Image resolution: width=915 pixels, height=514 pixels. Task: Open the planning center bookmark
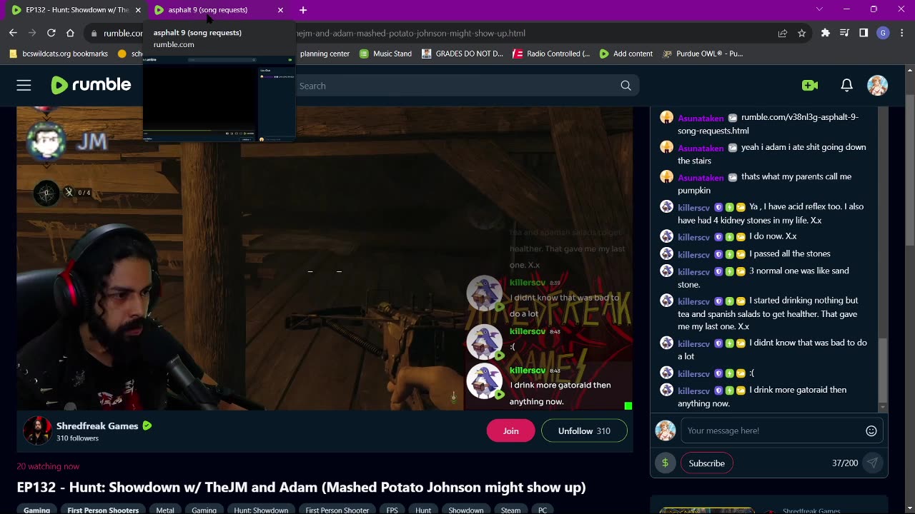325,54
